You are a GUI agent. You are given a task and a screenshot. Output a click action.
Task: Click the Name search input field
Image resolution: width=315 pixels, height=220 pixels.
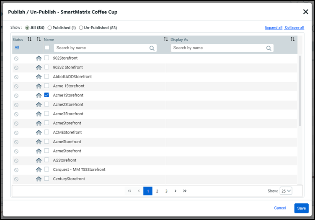point(101,48)
